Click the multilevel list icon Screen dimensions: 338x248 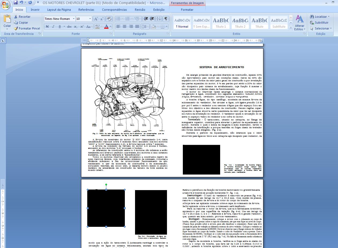tap(137, 19)
